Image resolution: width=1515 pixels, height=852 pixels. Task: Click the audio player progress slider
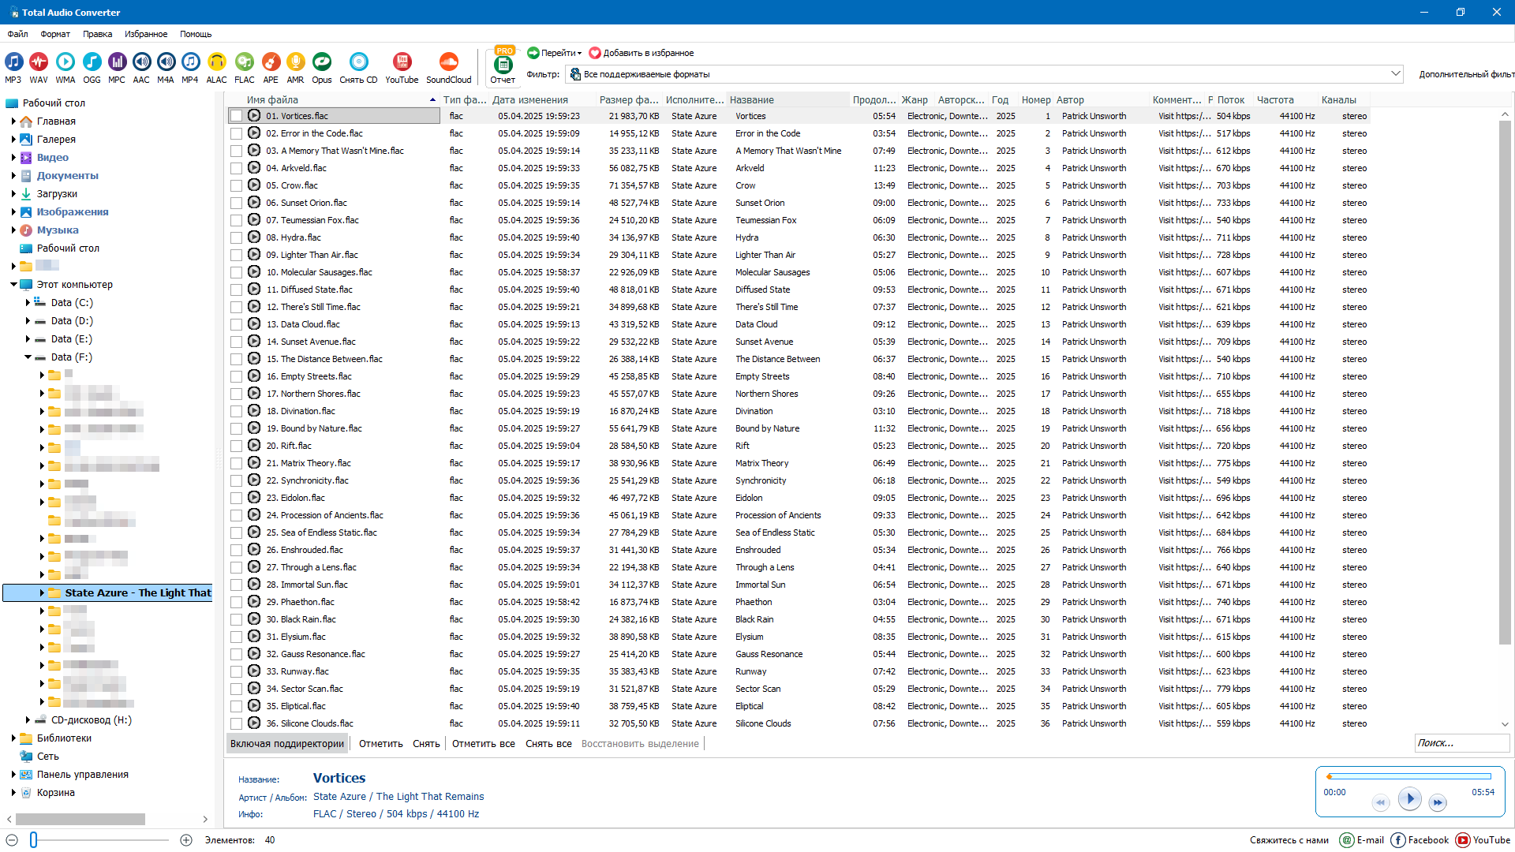click(1409, 776)
